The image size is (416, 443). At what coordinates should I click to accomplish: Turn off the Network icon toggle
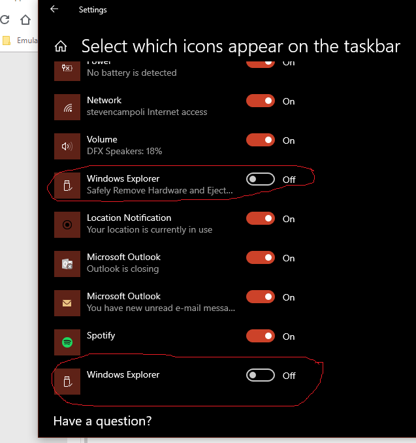pyautogui.click(x=261, y=101)
